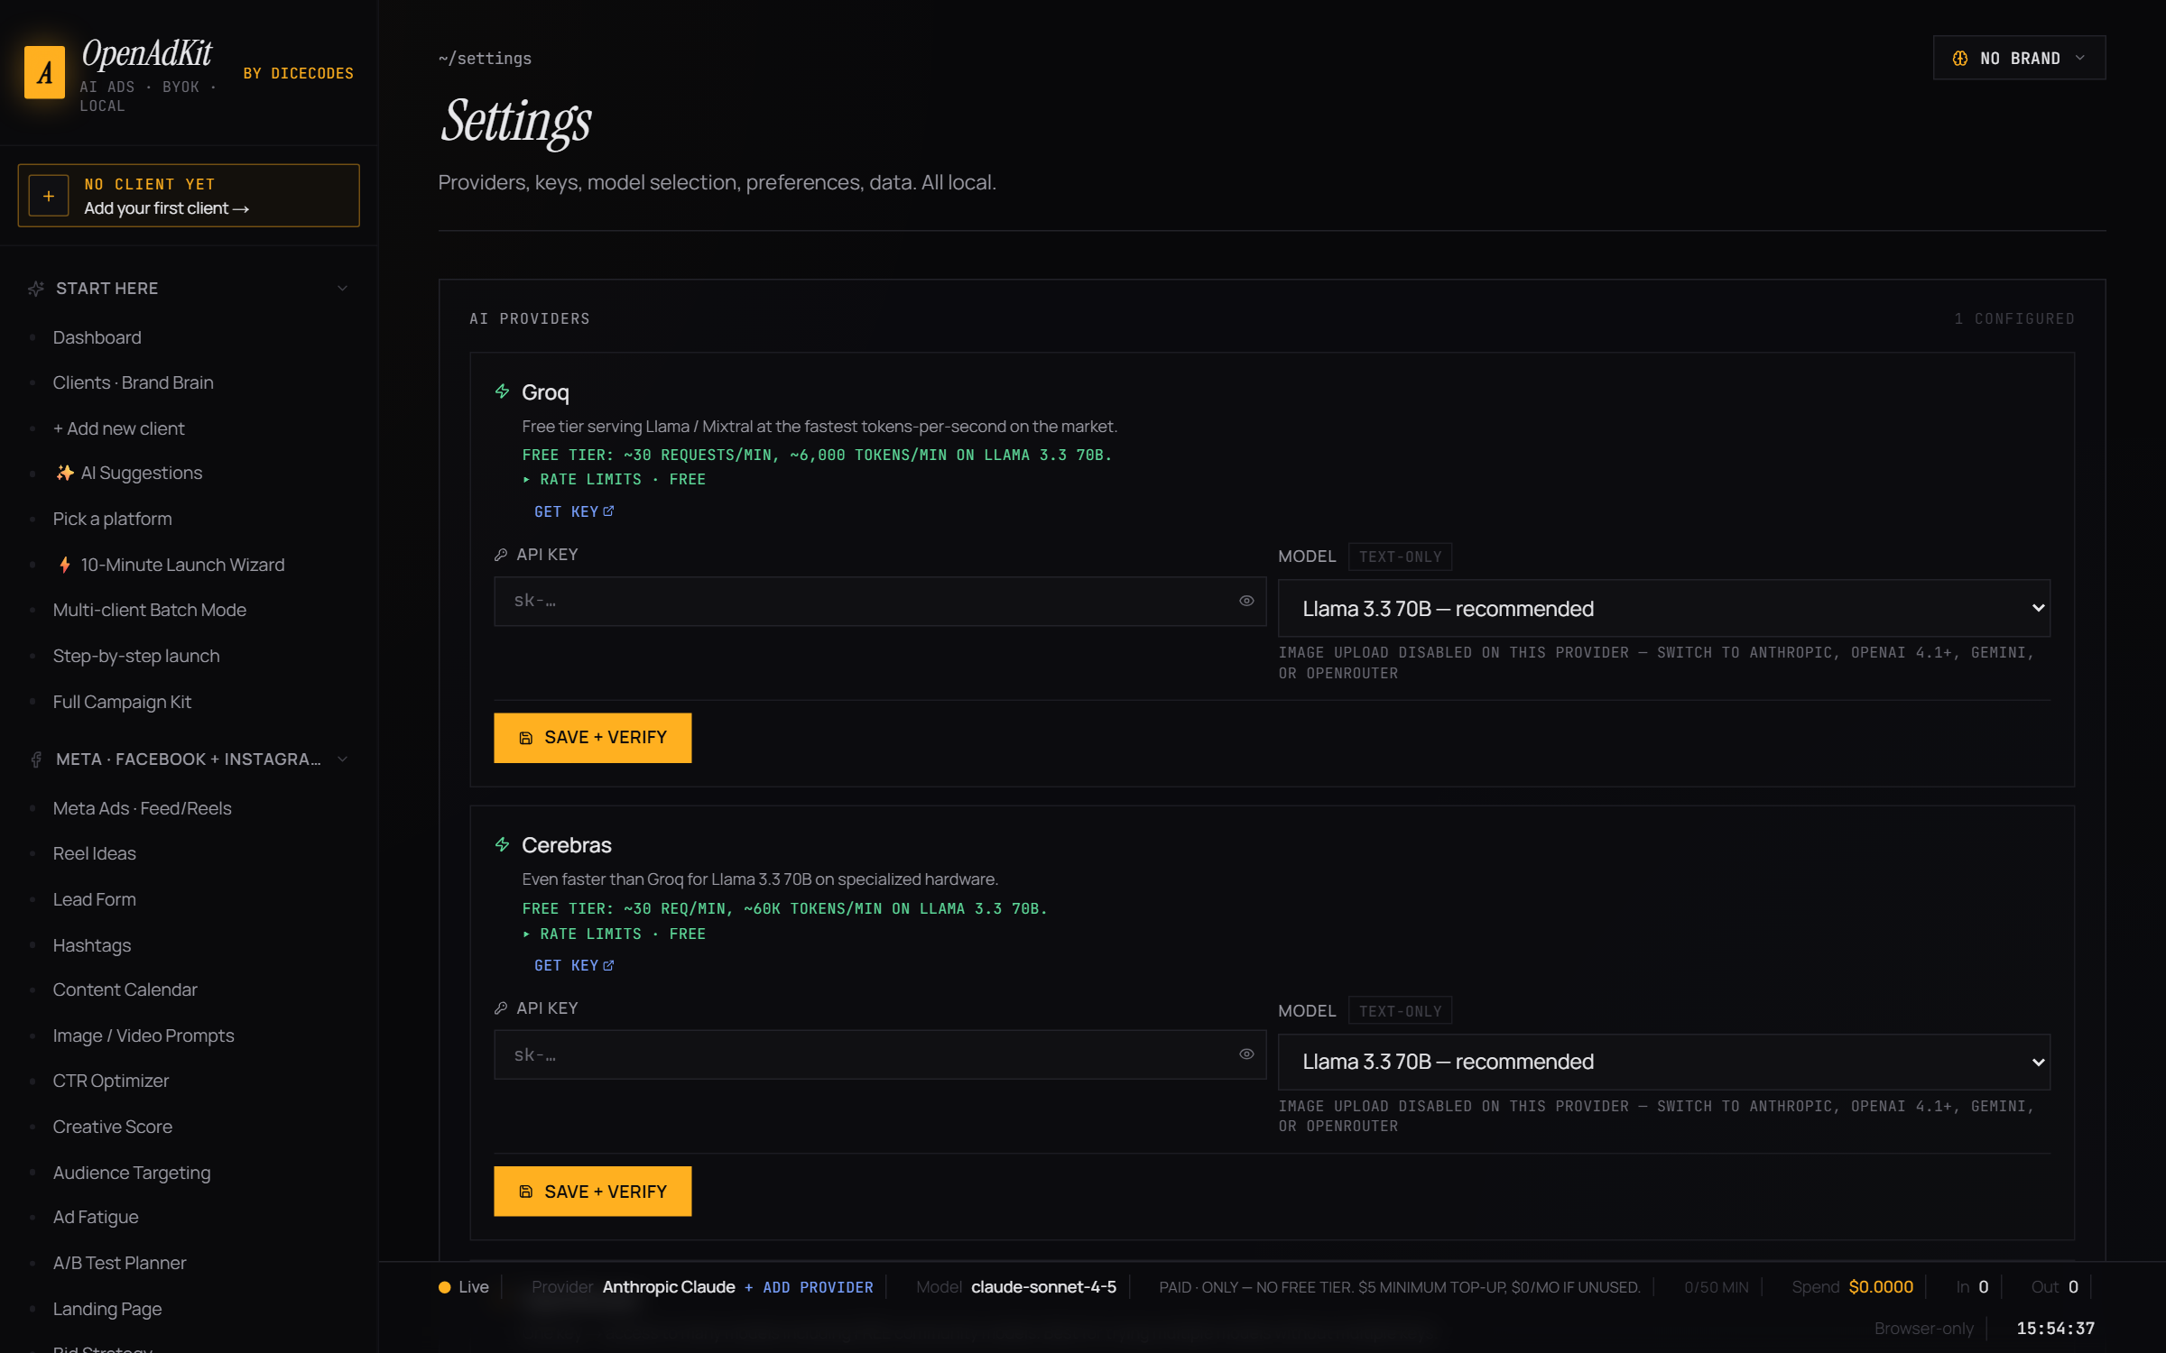Open the Groq GET KEY link
2166x1353 pixels.
pos(574,511)
